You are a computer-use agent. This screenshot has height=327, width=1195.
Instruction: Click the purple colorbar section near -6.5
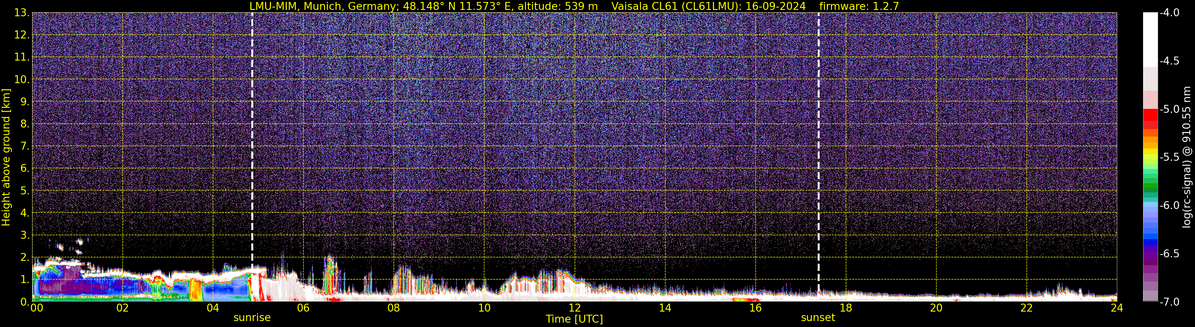click(1151, 254)
